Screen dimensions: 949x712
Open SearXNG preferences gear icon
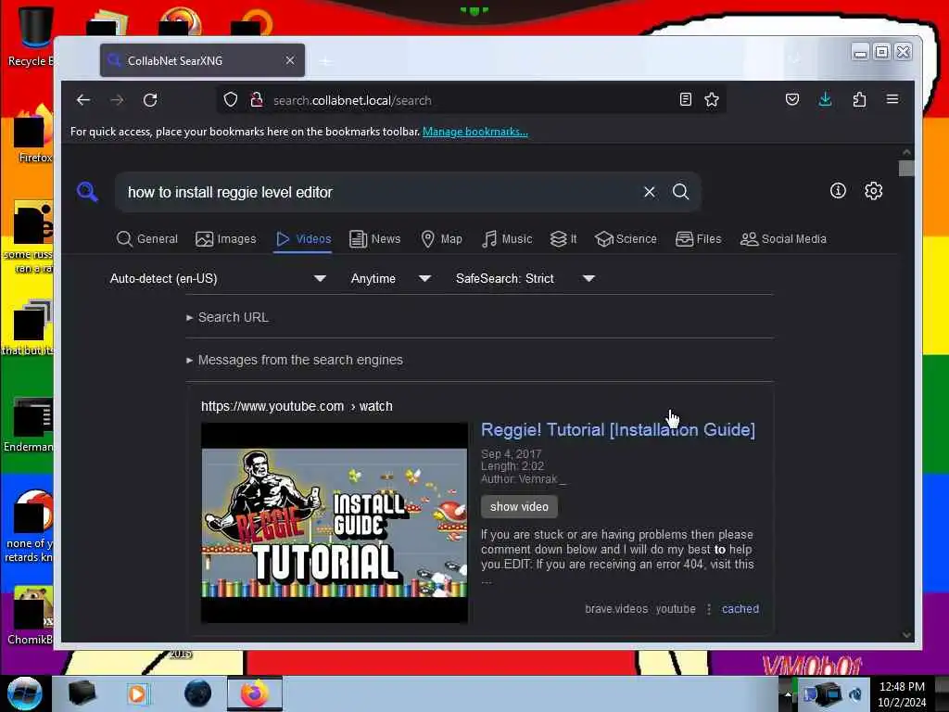(873, 191)
